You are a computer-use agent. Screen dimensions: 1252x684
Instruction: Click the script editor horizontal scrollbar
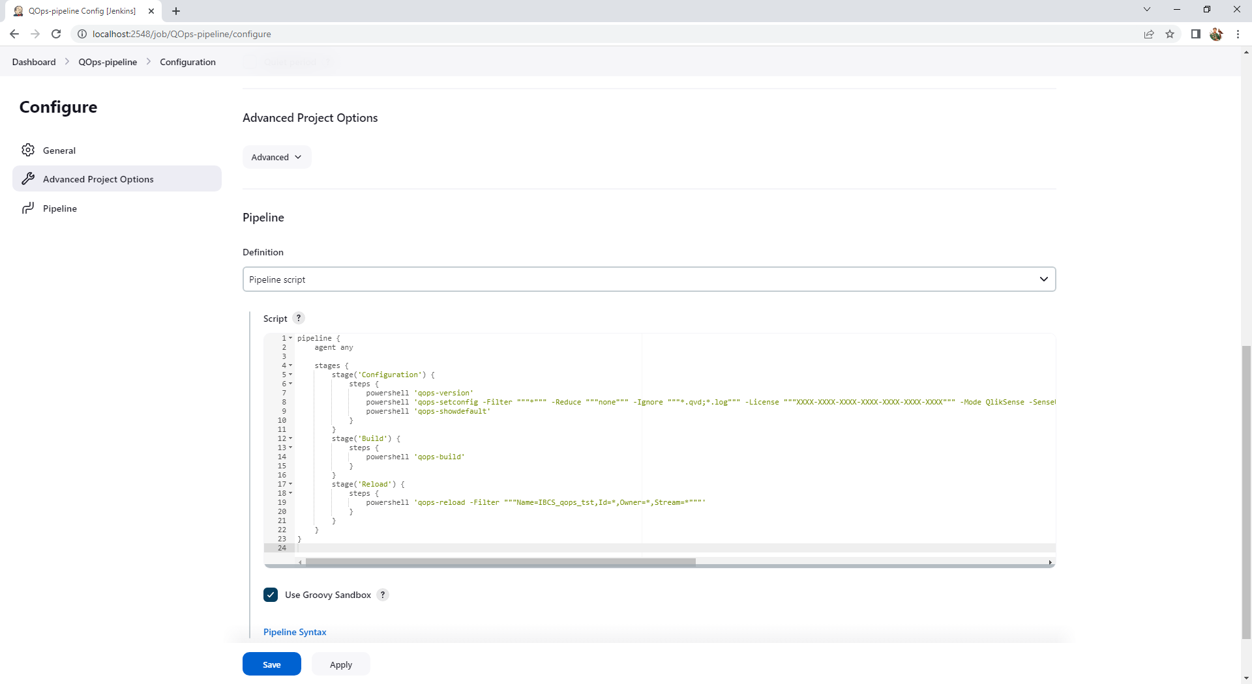[x=500, y=562]
